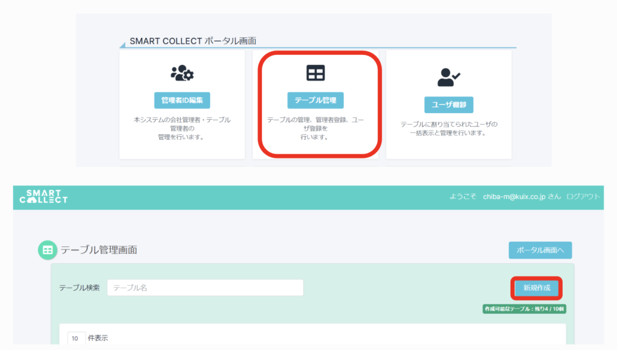Open the 10 件表示 page size selector
The width and height of the screenshot is (617, 350).
pos(76,338)
